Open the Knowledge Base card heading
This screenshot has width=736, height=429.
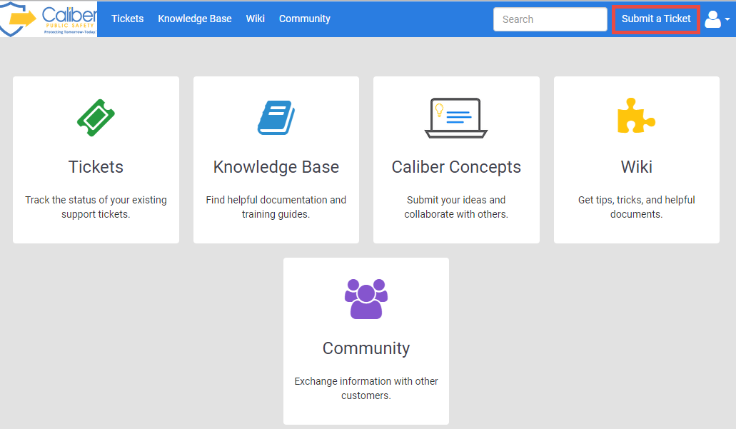[276, 167]
